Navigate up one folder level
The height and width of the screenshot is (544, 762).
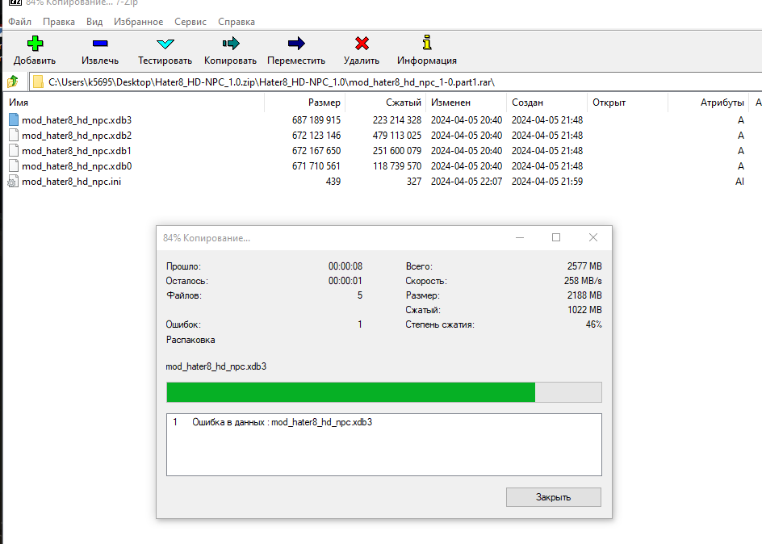click(13, 81)
